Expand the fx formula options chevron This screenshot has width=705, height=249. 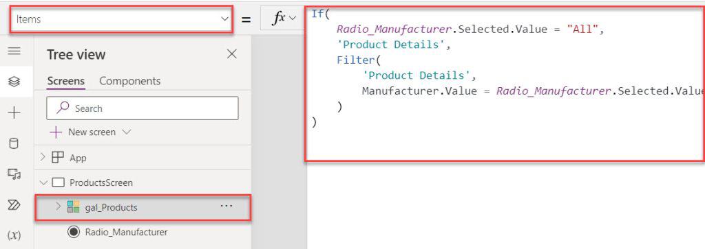coord(293,18)
